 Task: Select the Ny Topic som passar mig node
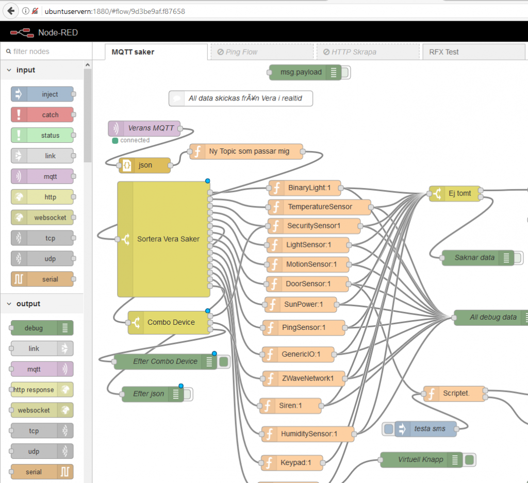[x=246, y=152]
